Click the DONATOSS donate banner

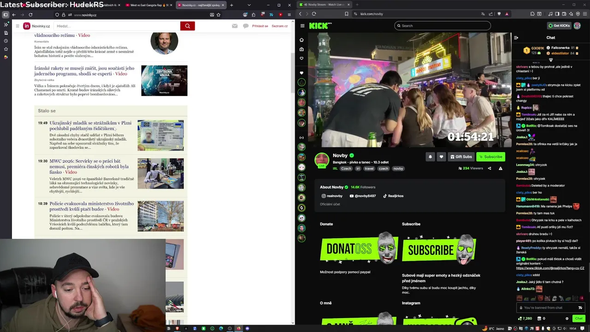[x=359, y=248]
